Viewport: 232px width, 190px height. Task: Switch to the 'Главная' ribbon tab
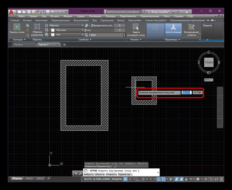15,20
